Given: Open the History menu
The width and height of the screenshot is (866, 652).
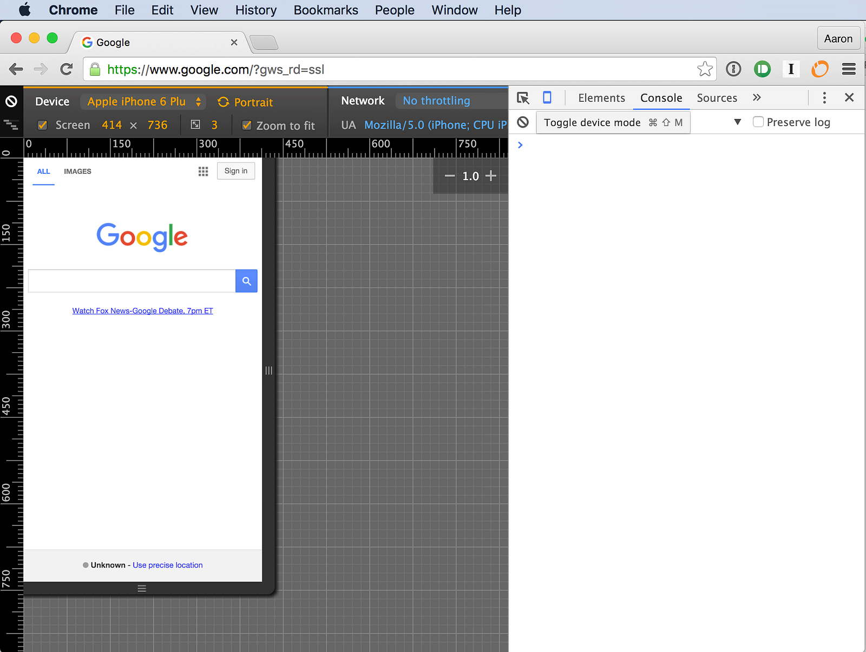Looking at the screenshot, I should pyautogui.click(x=256, y=10).
